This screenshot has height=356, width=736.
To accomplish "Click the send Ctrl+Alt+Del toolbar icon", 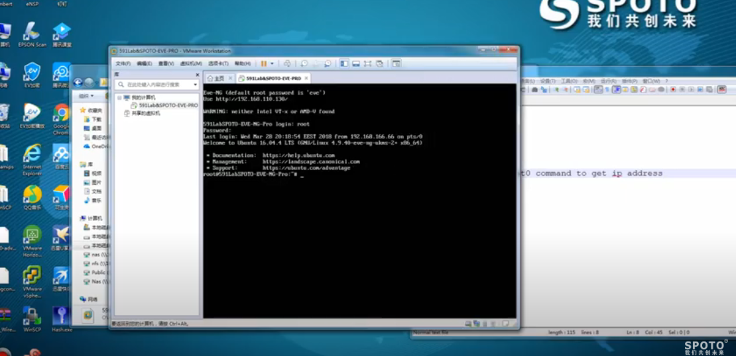I will click(x=287, y=64).
